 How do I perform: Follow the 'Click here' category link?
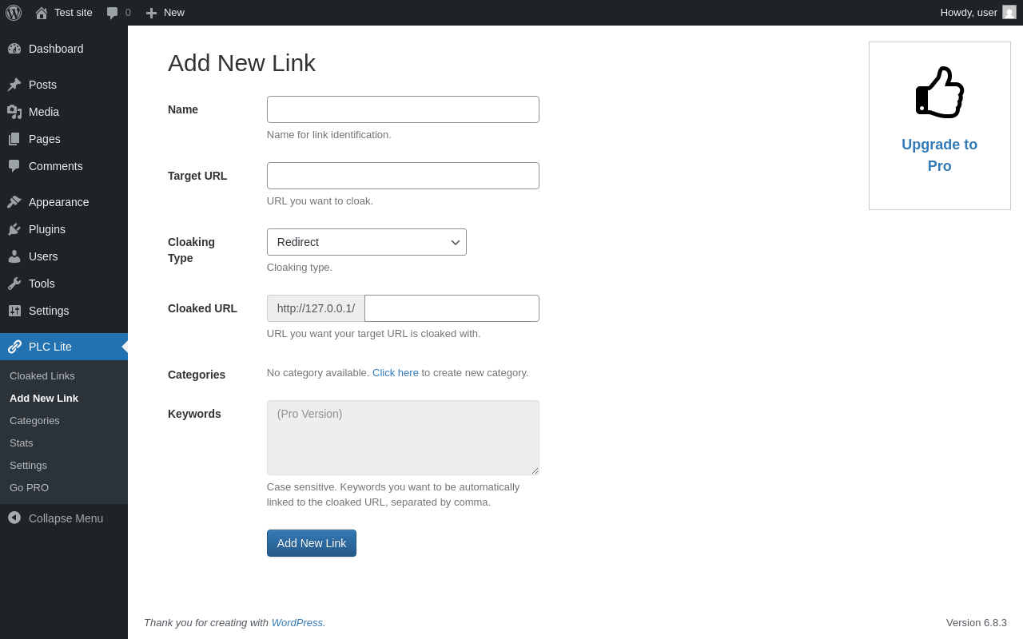395,372
